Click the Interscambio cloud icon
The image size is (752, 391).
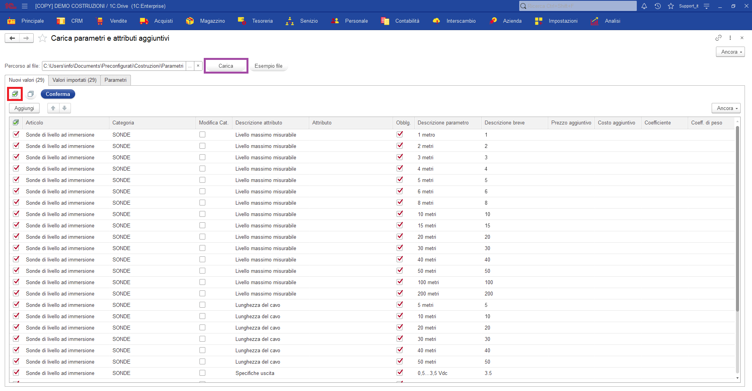pyautogui.click(x=436, y=21)
